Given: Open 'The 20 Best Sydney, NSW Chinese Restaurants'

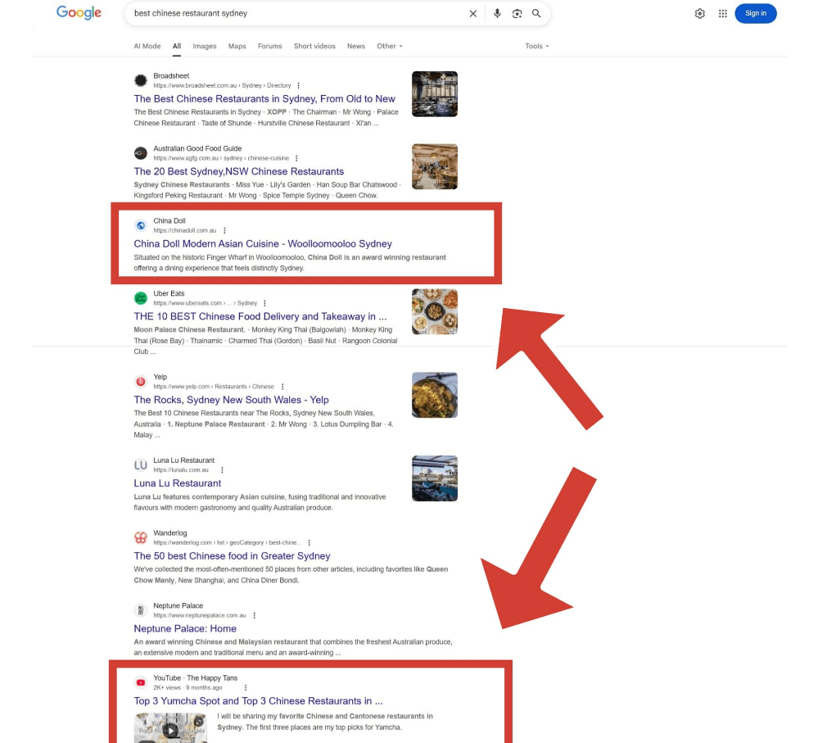Looking at the screenshot, I should point(239,171).
